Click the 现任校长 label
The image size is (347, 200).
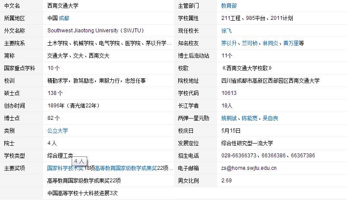pos(188,31)
